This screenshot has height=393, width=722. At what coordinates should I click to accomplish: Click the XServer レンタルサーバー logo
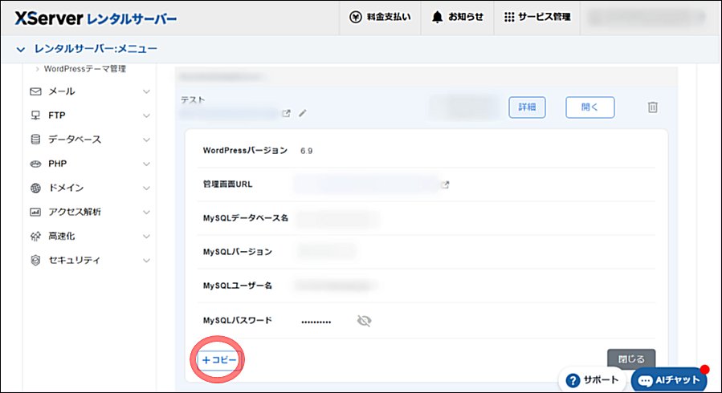pyautogui.click(x=96, y=18)
